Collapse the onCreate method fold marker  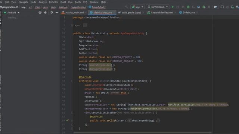[72, 81]
